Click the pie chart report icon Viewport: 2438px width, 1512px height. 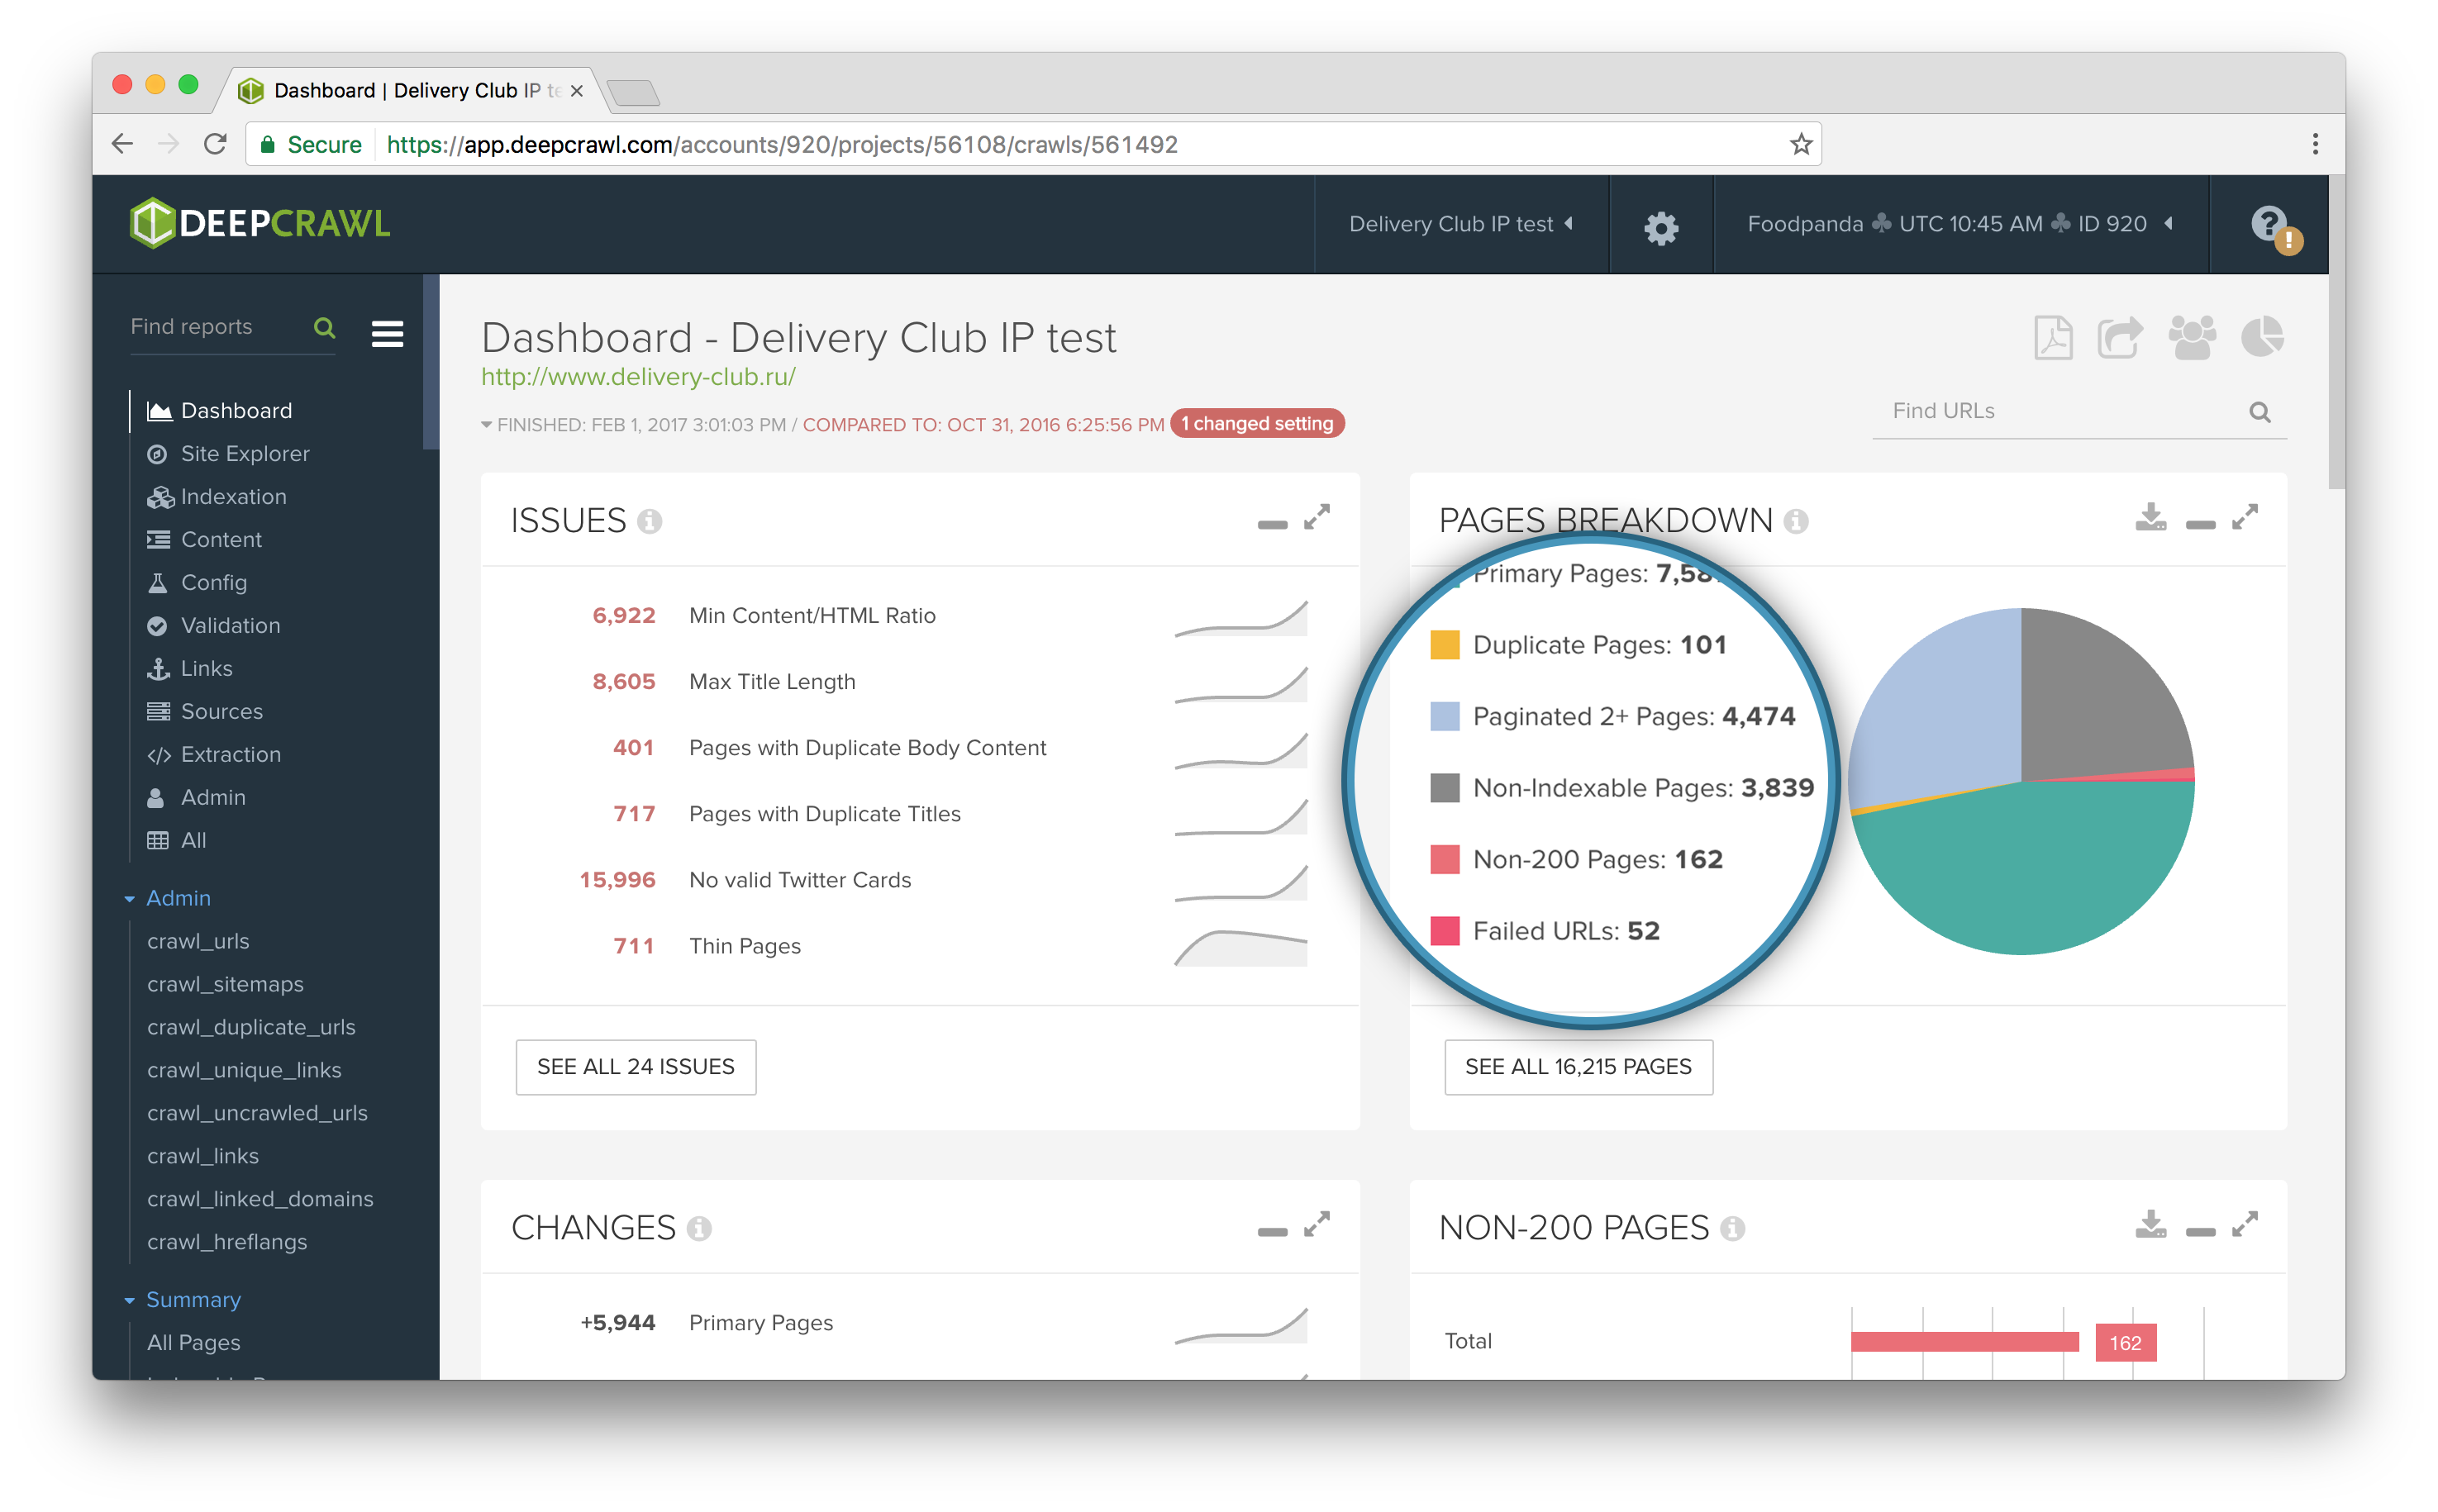(x=2262, y=337)
